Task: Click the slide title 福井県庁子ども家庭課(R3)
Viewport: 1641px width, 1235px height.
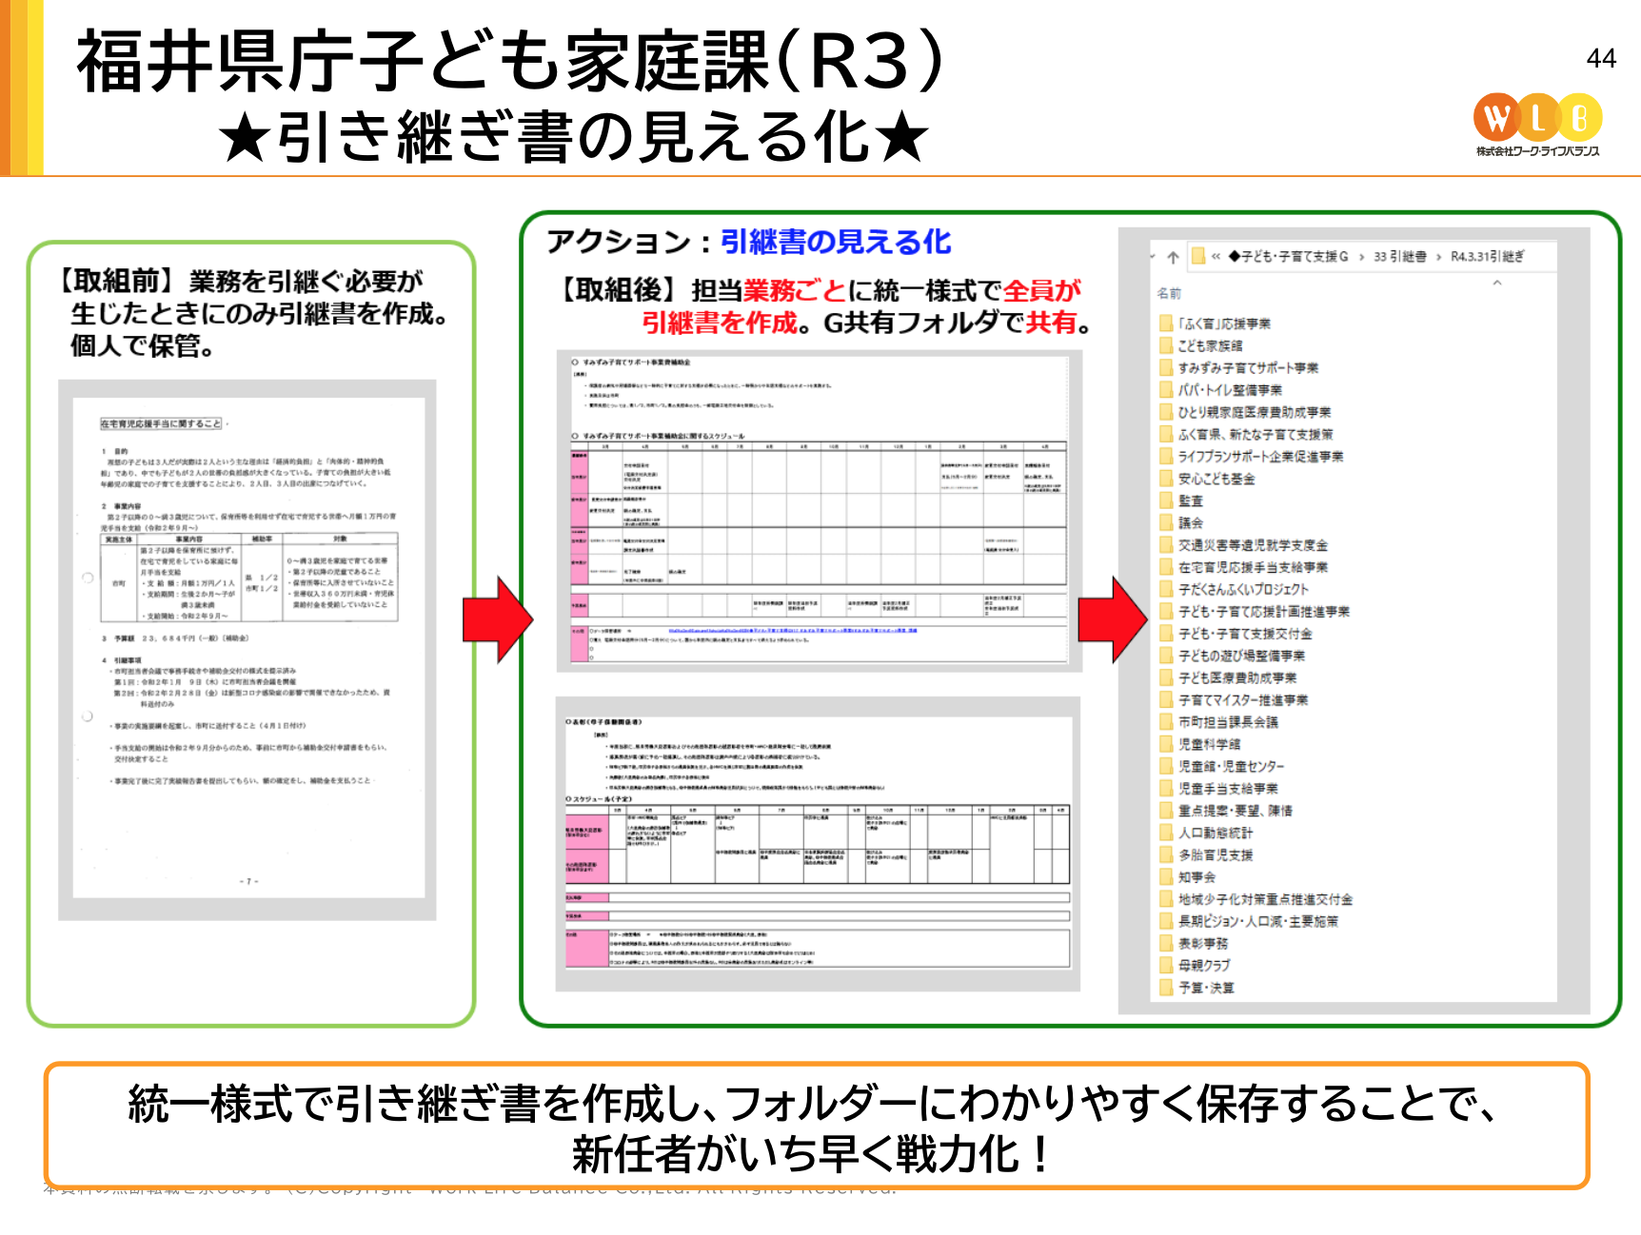Action: pos(510,60)
